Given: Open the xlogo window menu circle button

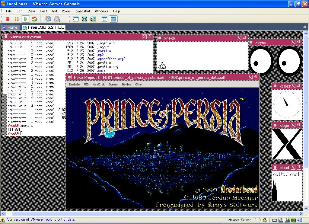Looking at the screenshot, I should [x=275, y=125].
